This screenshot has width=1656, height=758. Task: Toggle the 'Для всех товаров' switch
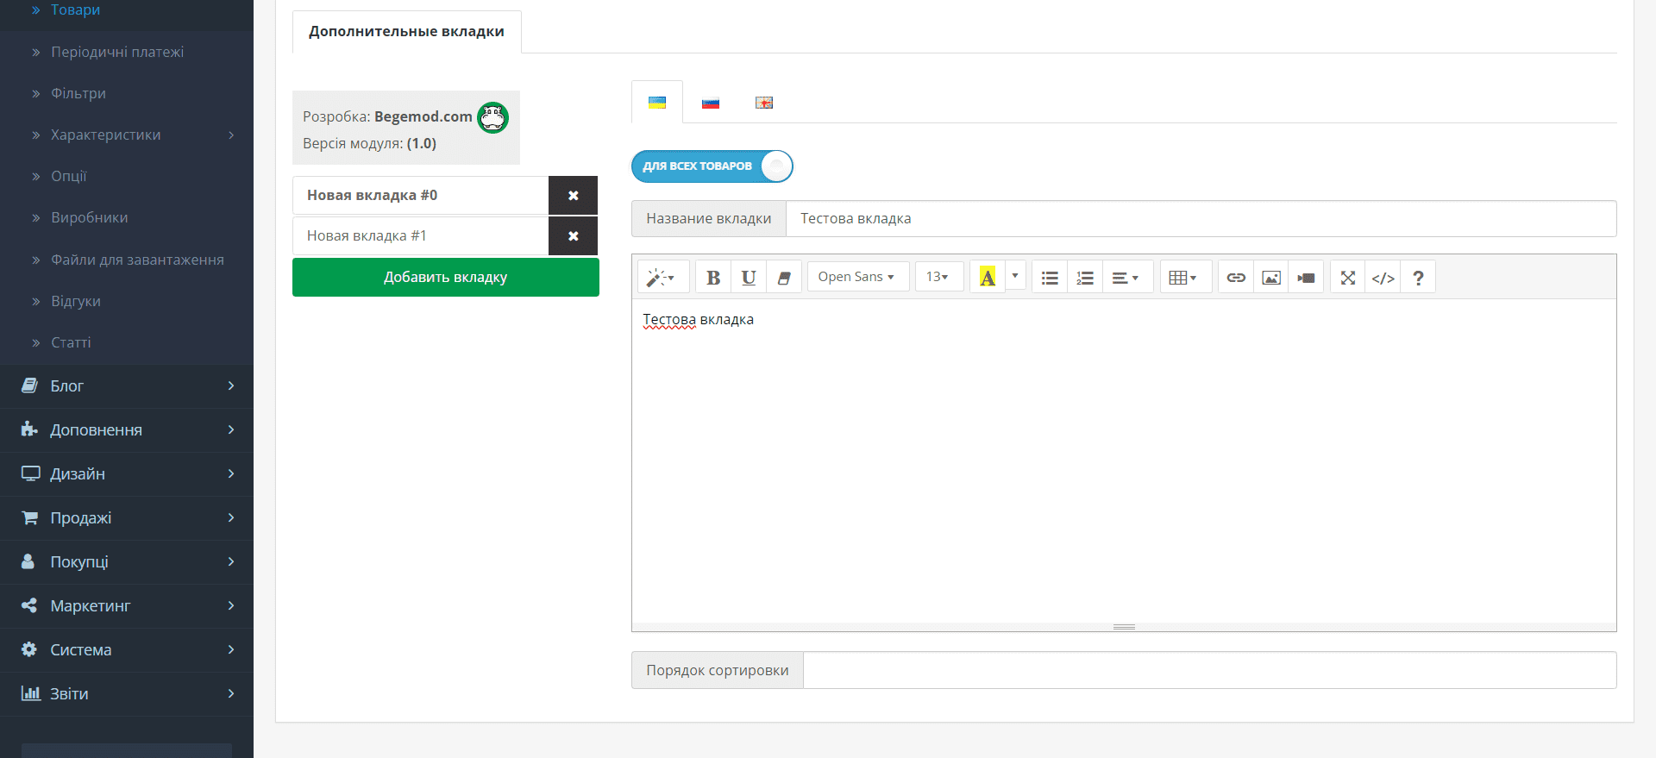coord(712,166)
